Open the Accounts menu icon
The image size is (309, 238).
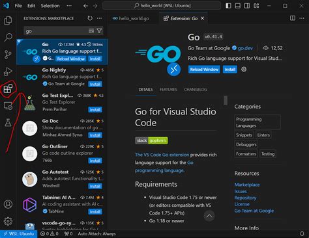pyautogui.click(x=8, y=204)
